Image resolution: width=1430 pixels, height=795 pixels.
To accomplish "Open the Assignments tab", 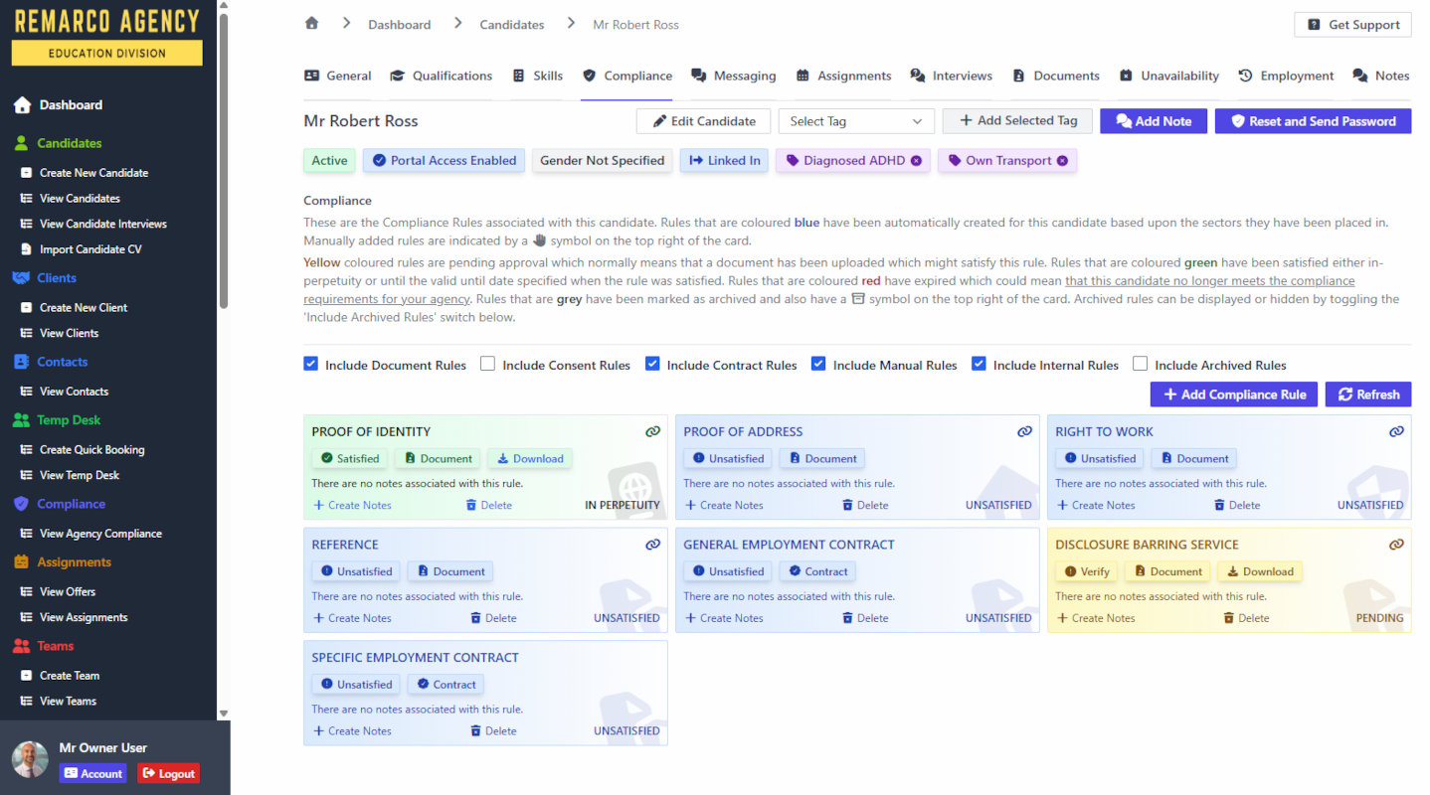I will point(842,76).
